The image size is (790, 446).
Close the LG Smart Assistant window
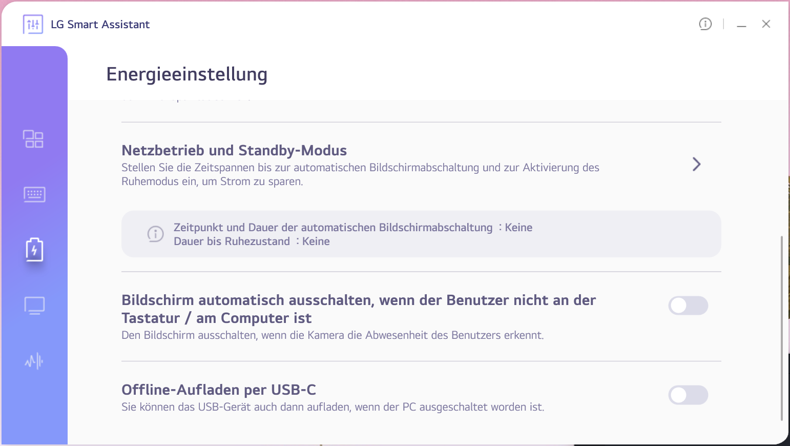(766, 24)
